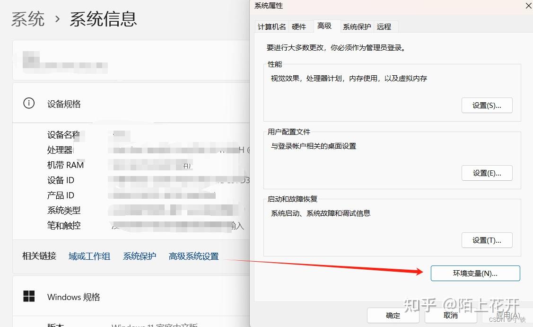This screenshot has height=327, width=533.
Task: Open the 域或工作组 link
Action: (89, 256)
